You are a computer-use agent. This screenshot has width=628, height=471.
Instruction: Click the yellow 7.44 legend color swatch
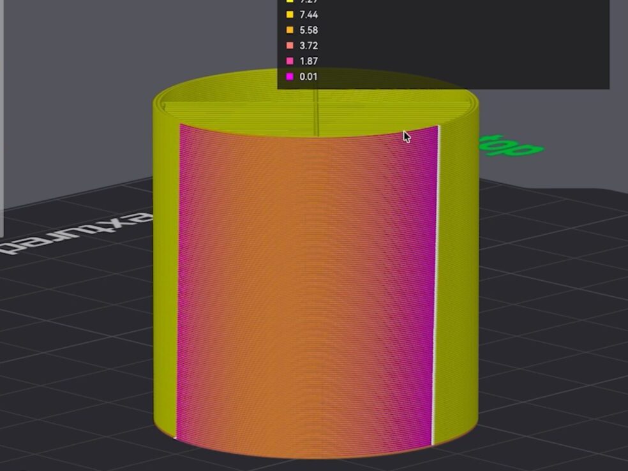click(290, 15)
